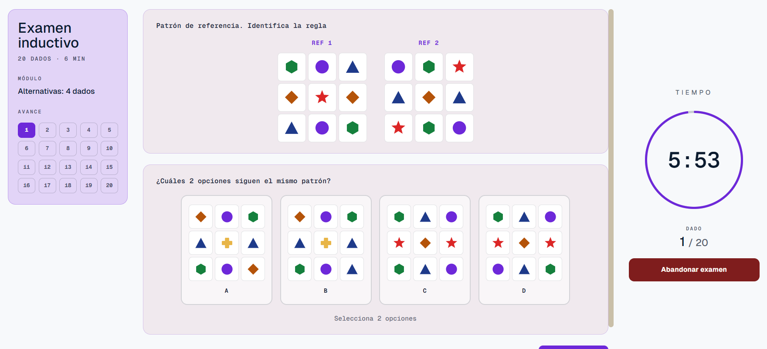Click purple circle at bottom-left of option D
767x349 pixels.
click(x=498, y=269)
